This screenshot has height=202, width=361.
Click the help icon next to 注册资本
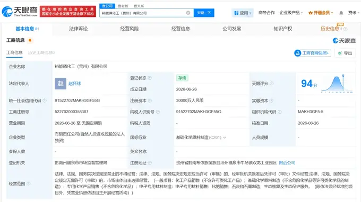[x=150, y=100]
